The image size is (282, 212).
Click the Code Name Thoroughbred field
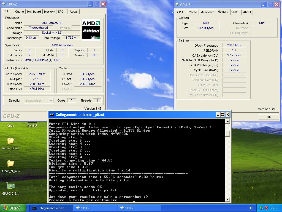pyautogui.click(x=38, y=28)
